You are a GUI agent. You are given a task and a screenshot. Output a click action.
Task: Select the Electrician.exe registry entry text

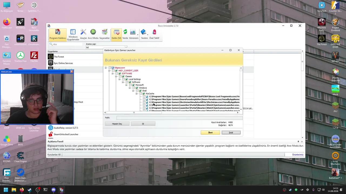click(x=194, y=102)
